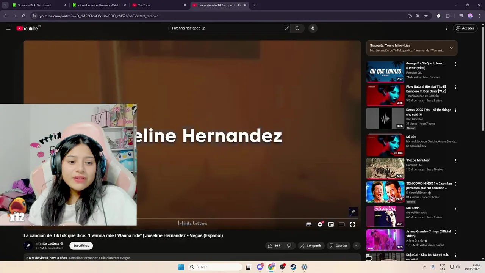Screen dimensions: 485x273
Task: Open options for SON COMO NIÑOS video
Action: point(455,184)
